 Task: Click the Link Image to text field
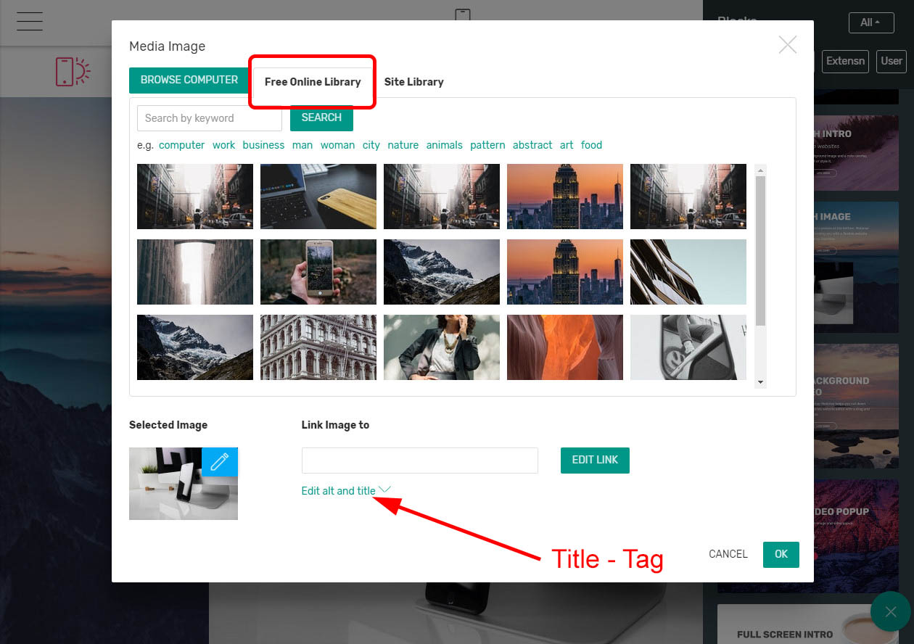click(420, 461)
